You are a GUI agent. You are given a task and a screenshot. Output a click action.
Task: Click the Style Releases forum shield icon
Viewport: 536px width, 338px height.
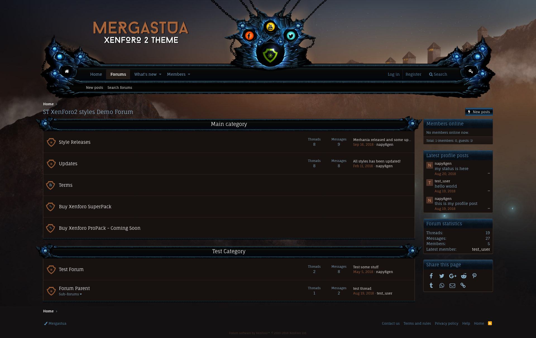point(51,142)
